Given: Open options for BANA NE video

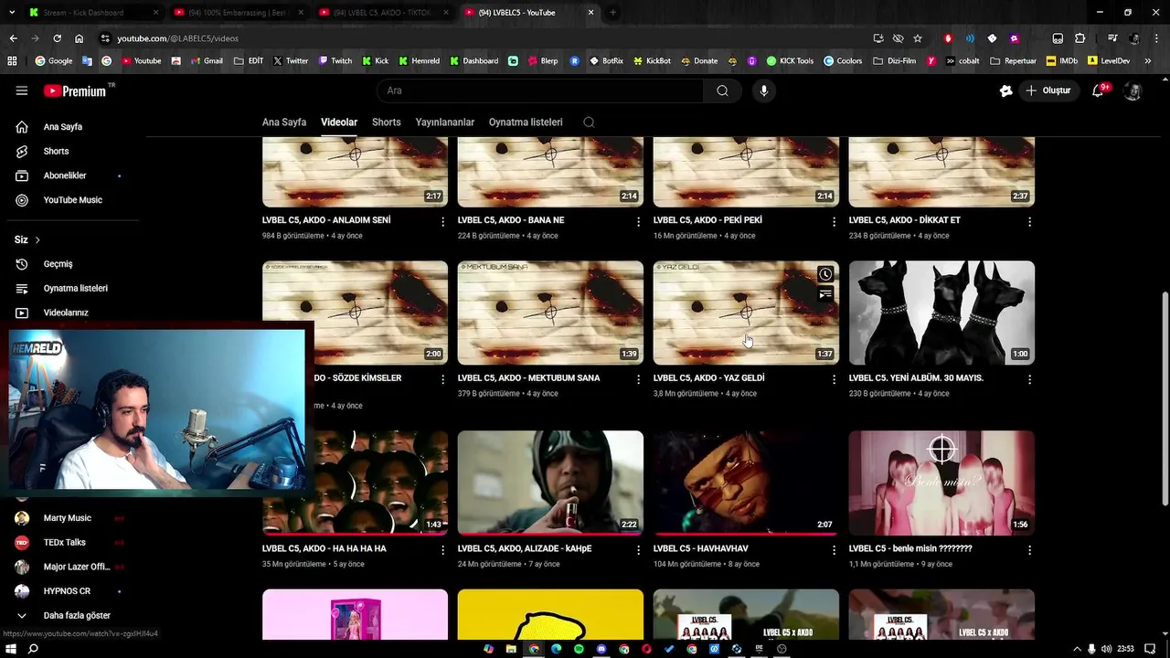Looking at the screenshot, I should [639, 221].
